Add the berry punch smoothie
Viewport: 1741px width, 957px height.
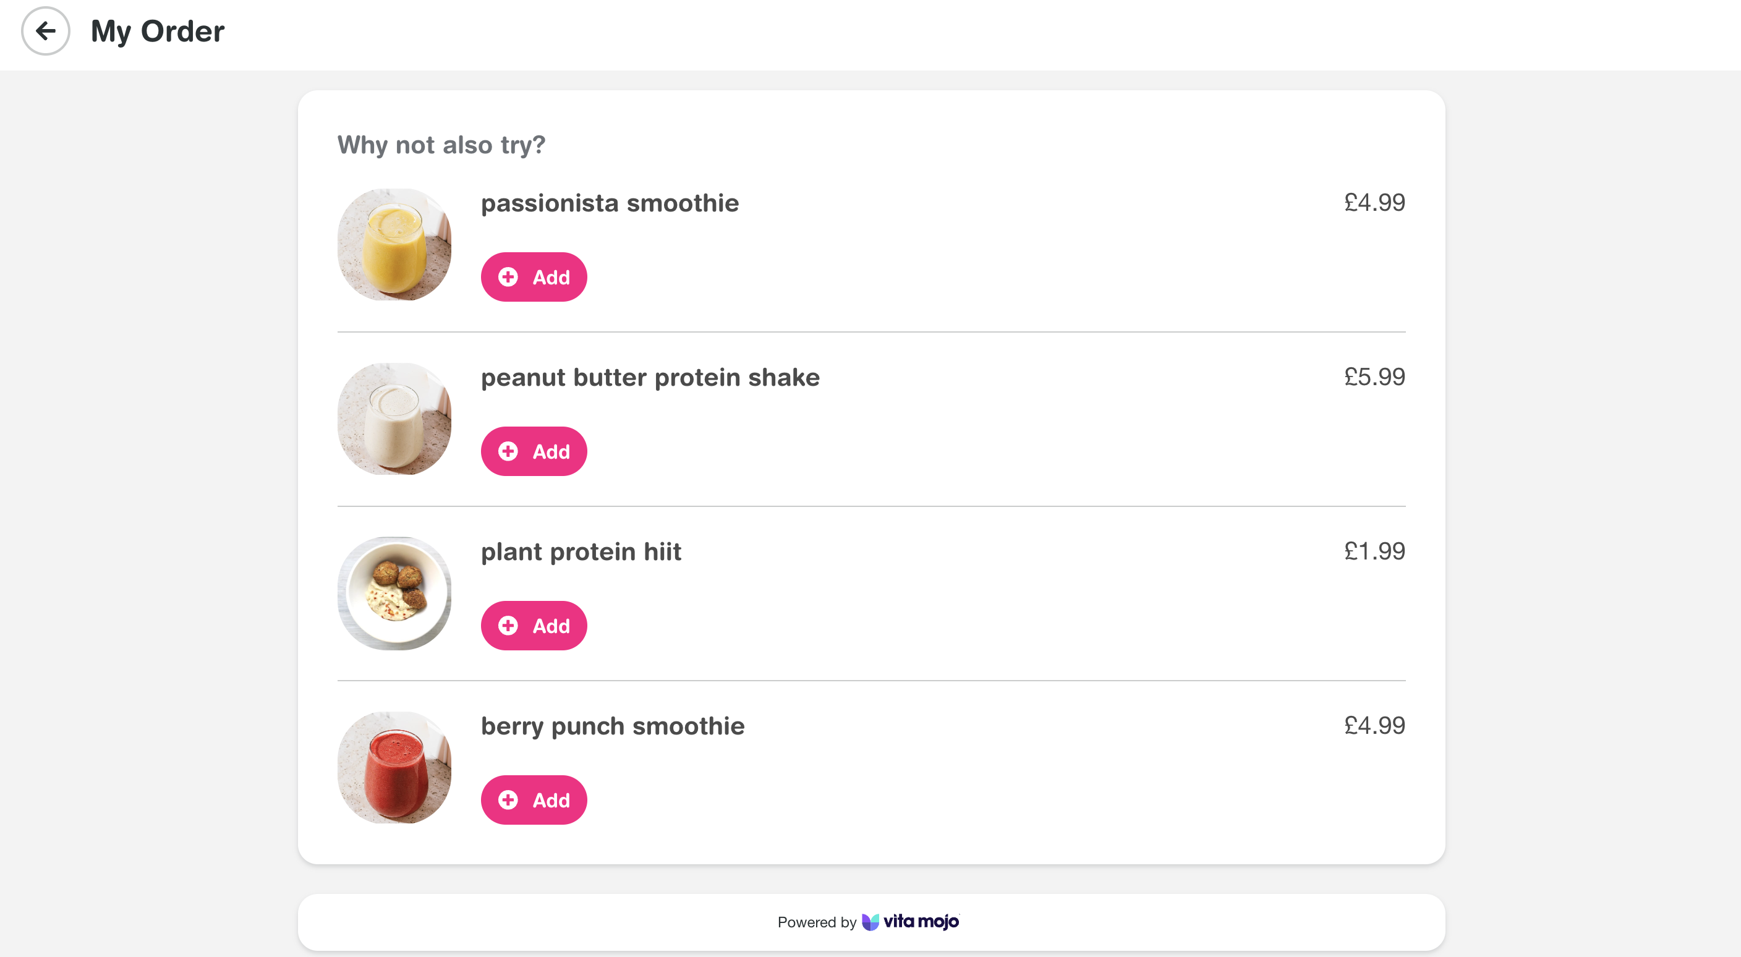tap(534, 799)
